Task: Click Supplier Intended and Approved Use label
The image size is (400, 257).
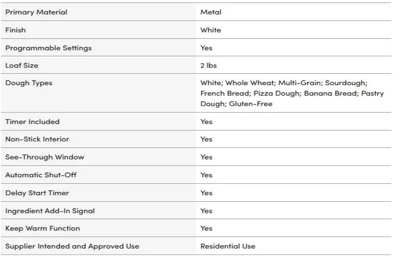Action: click(72, 246)
